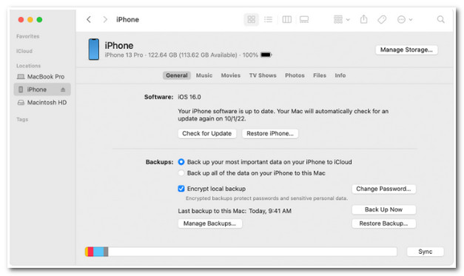Click the Sync button
The image size is (464, 276).
click(x=426, y=252)
